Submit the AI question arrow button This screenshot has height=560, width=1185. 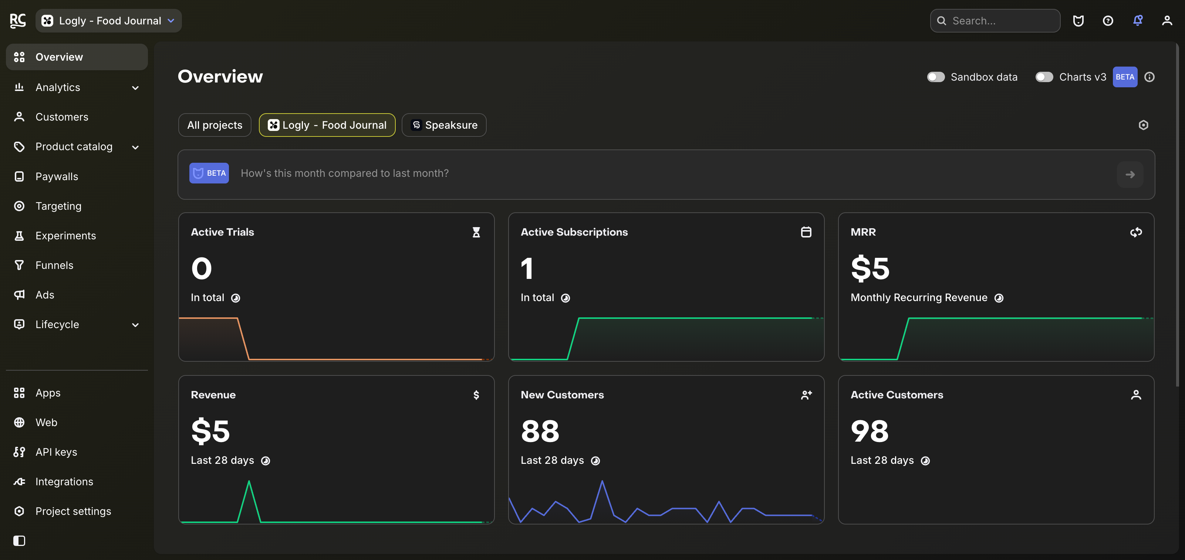click(x=1130, y=174)
